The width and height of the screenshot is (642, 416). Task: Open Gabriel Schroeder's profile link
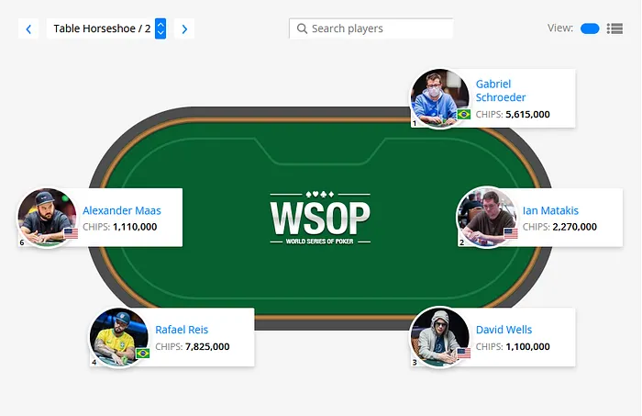tap(501, 91)
